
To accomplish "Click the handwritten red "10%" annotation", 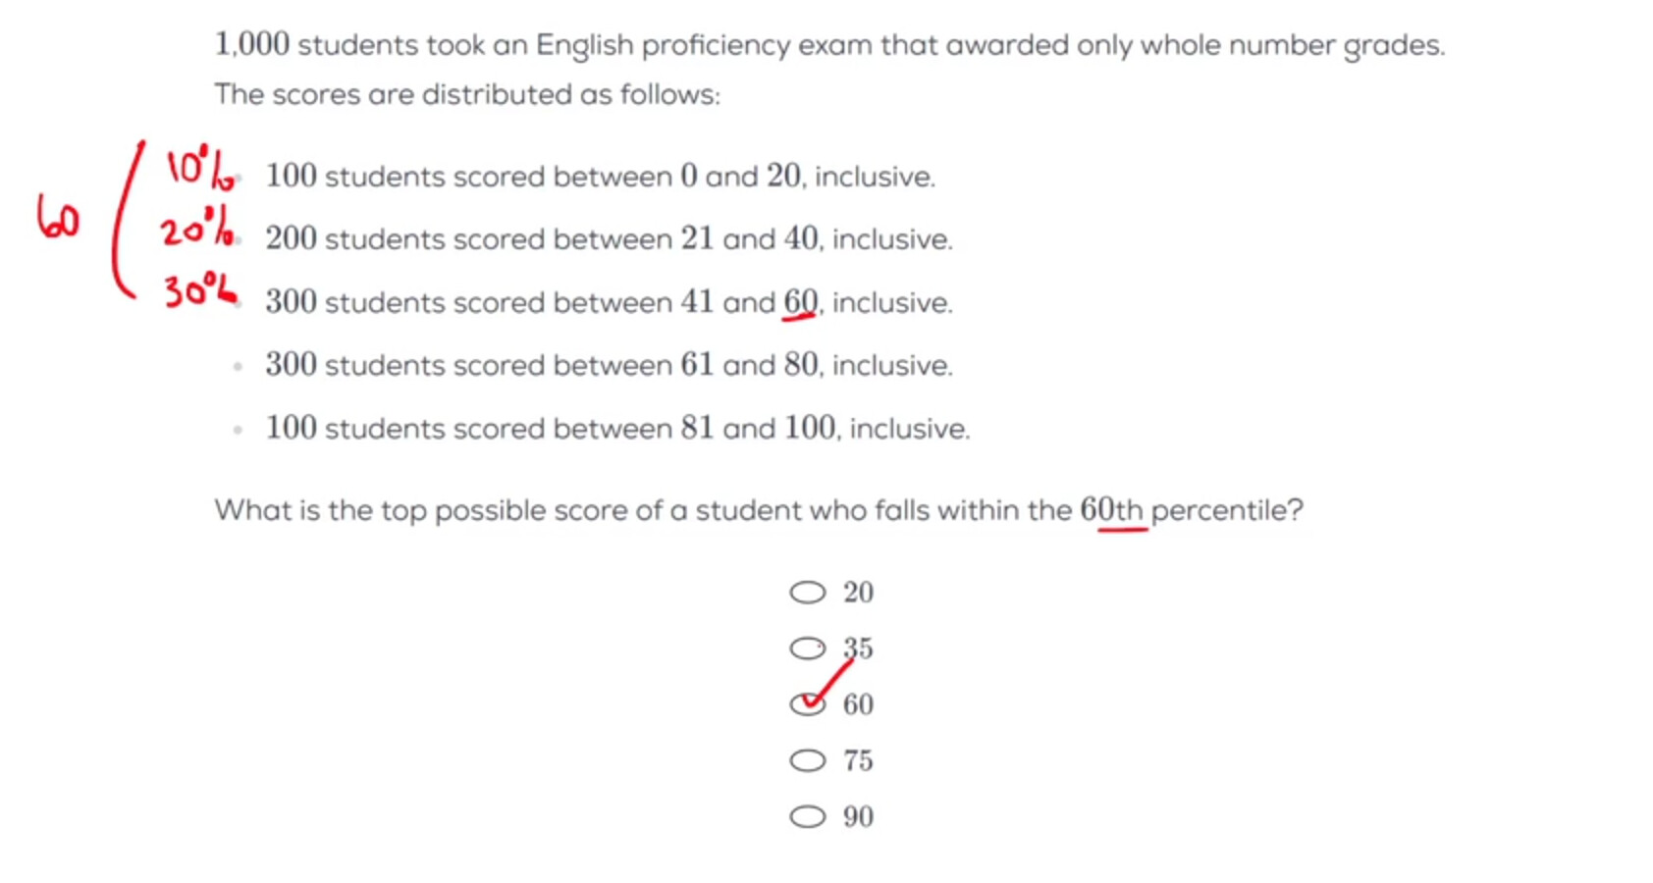I will click(x=199, y=168).
